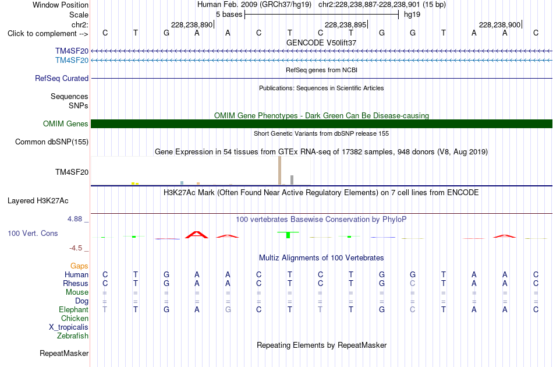Click the Chicken species label

[75, 318]
